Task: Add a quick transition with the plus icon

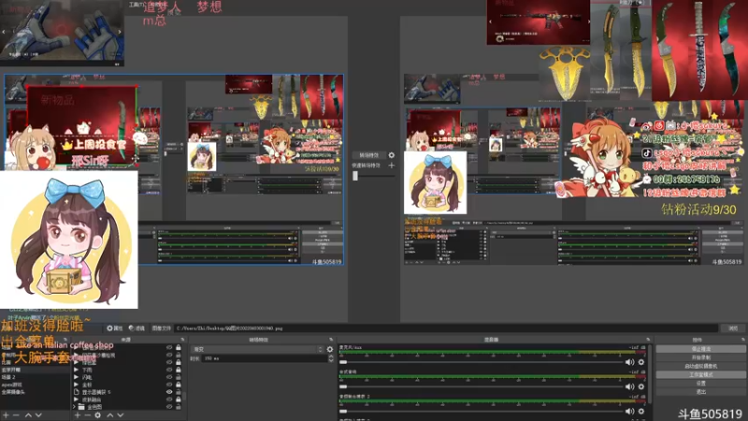Action: 391,166
